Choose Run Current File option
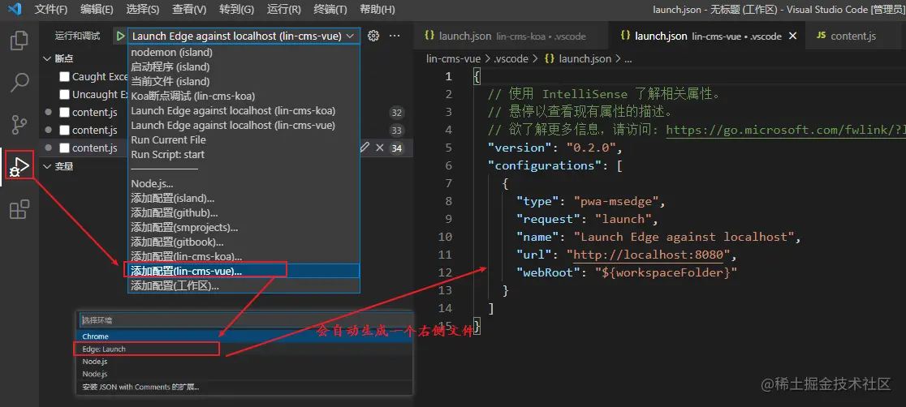The height and width of the screenshot is (407, 906). (244, 139)
